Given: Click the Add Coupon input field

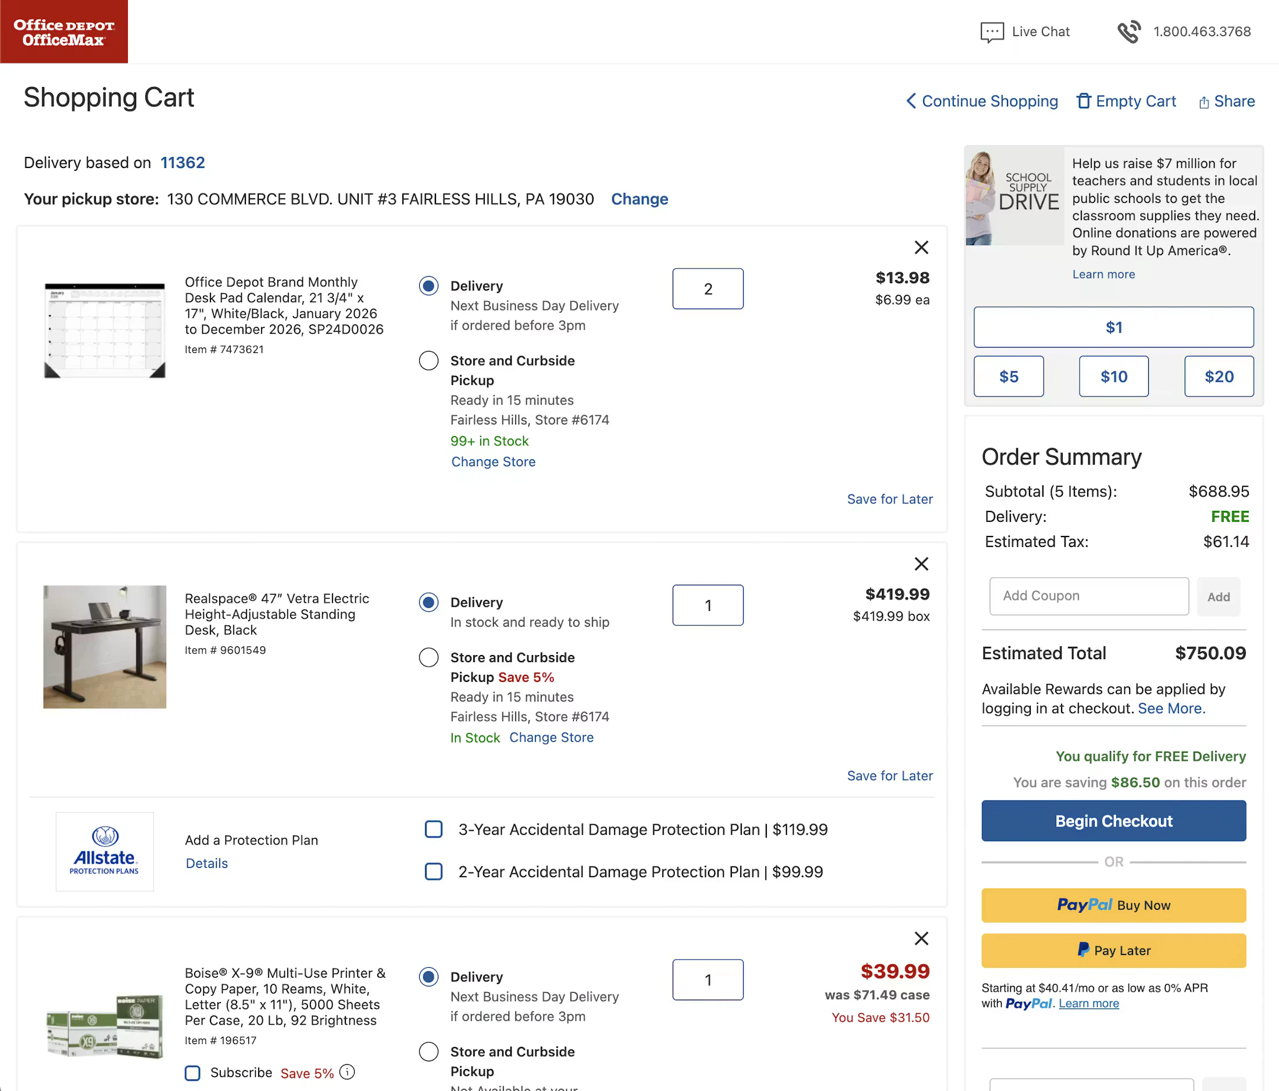Looking at the screenshot, I should [1088, 596].
